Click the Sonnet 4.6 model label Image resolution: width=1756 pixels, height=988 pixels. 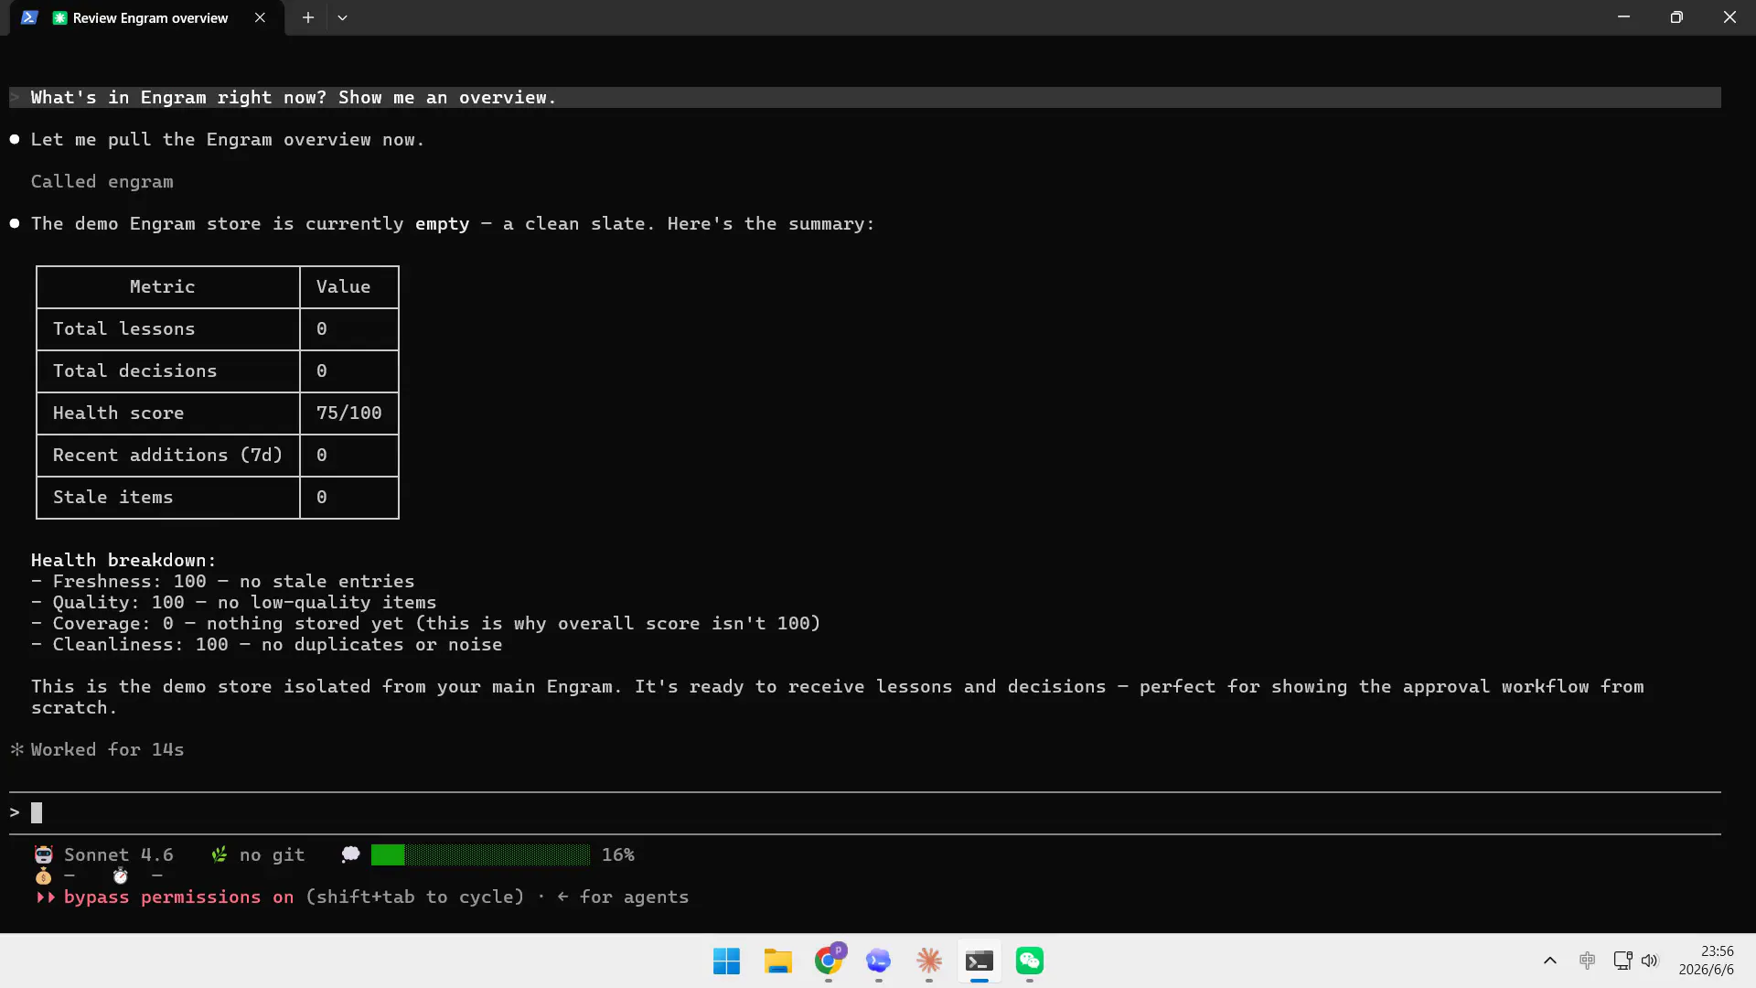coord(119,855)
